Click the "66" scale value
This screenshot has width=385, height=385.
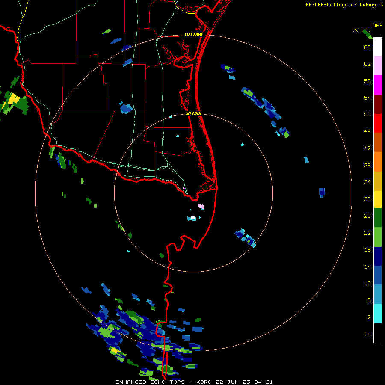point(367,47)
